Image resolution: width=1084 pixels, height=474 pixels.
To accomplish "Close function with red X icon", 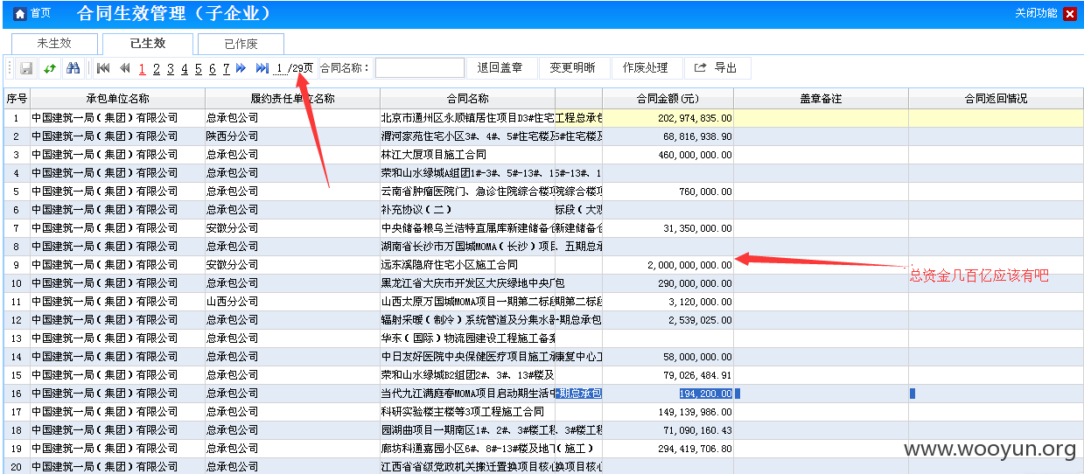I will (1070, 13).
